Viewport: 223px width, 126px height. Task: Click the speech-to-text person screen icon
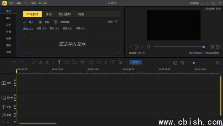113,62
